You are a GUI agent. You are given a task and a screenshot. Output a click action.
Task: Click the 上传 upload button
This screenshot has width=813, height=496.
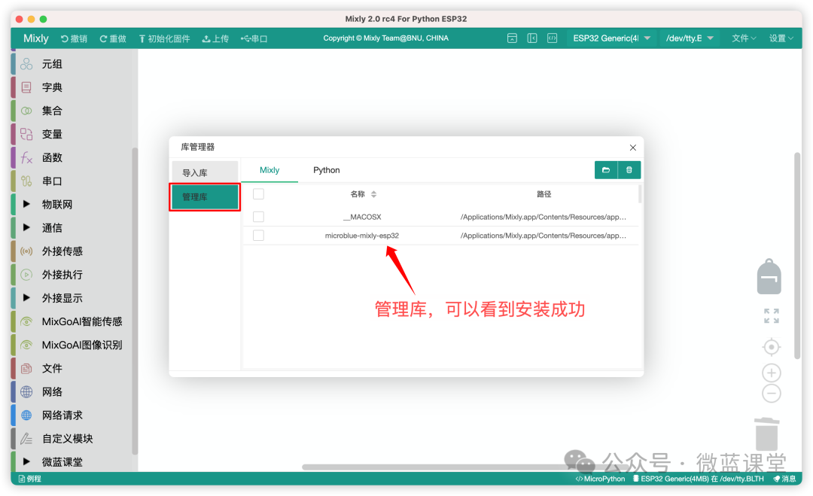click(x=215, y=38)
